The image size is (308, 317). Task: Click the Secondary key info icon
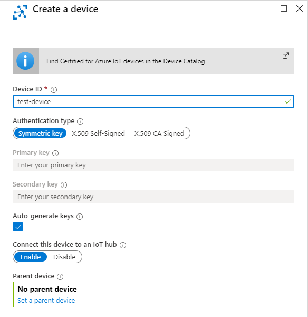coord(64,185)
